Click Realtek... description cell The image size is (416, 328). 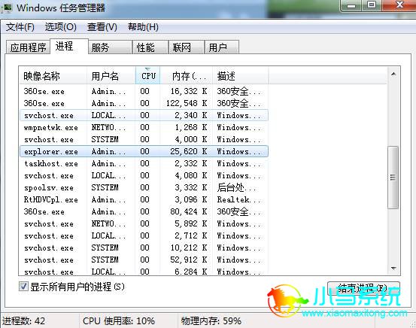point(239,199)
